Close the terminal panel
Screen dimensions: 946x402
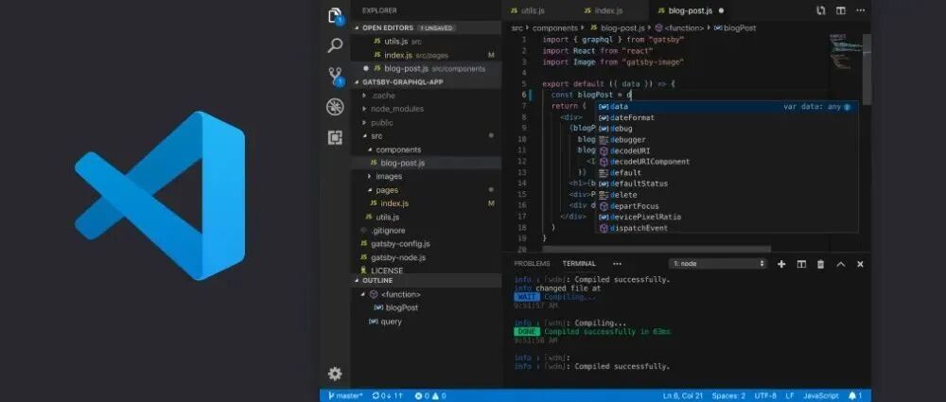[860, 264]
